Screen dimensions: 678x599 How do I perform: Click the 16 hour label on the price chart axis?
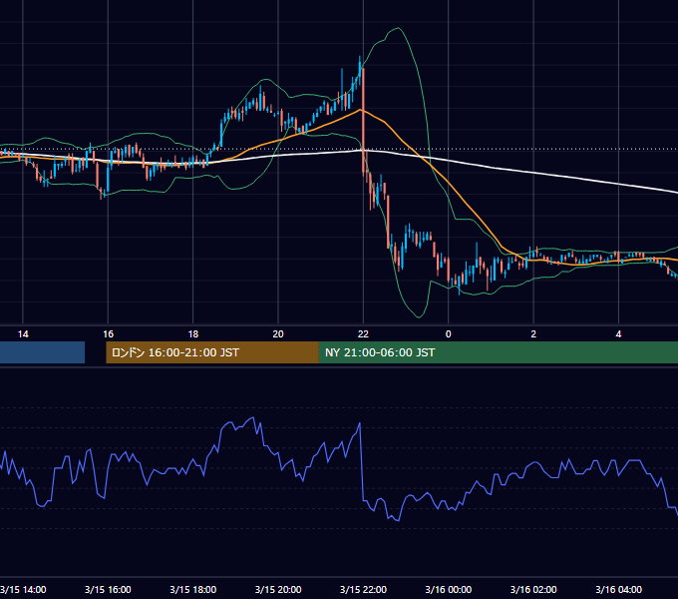pos(108,333)
